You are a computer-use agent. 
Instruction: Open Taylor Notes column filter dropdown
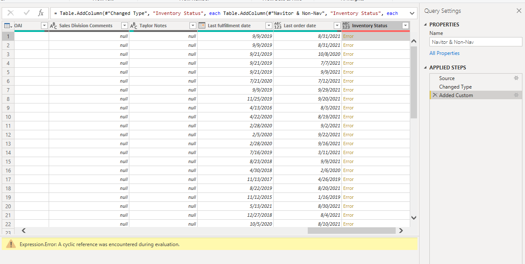[x=192, y=26]
